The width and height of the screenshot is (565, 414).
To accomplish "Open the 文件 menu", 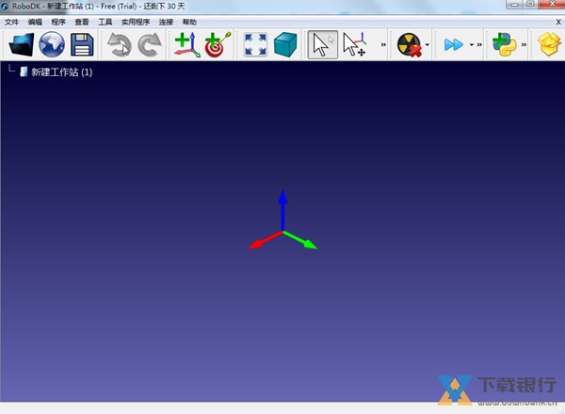I will tap(11, 21).
